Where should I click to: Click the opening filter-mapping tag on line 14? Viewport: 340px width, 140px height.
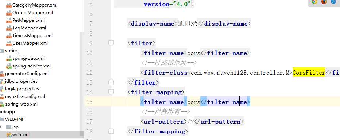coord(156,92)
